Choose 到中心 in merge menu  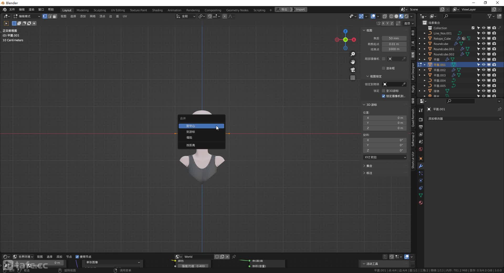coord(201,126)
